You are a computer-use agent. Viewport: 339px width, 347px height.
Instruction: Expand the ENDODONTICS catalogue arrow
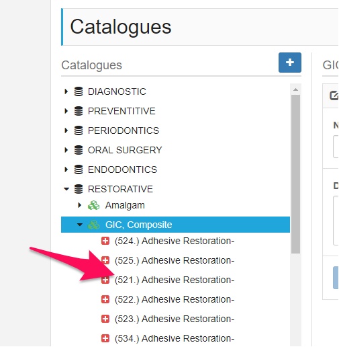pos(66,169)
